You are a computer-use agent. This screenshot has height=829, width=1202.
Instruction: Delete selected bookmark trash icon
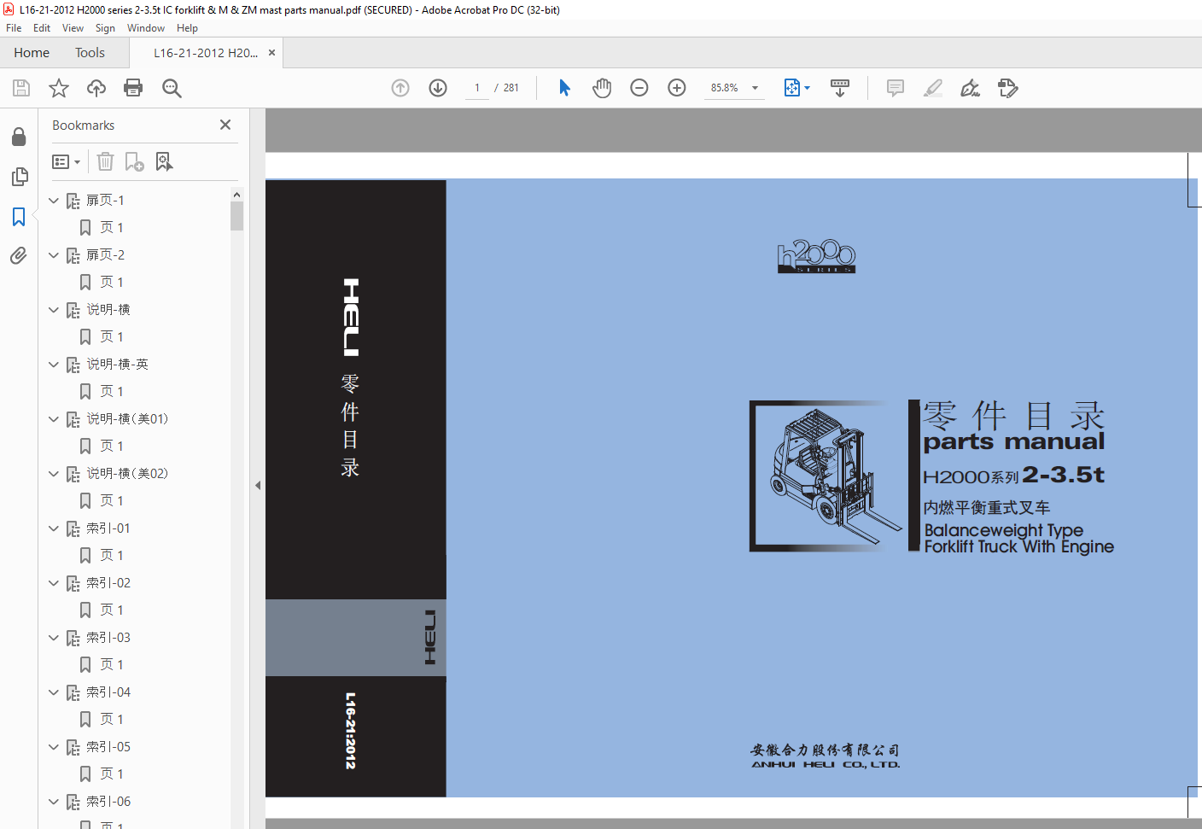tap(105, 161)
